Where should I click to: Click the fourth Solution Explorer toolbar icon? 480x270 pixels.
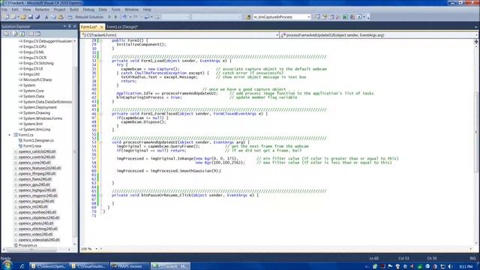click(31, 34)
